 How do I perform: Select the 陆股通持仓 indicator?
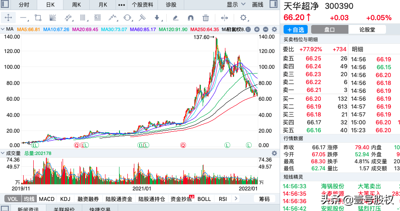click(151, 199)
